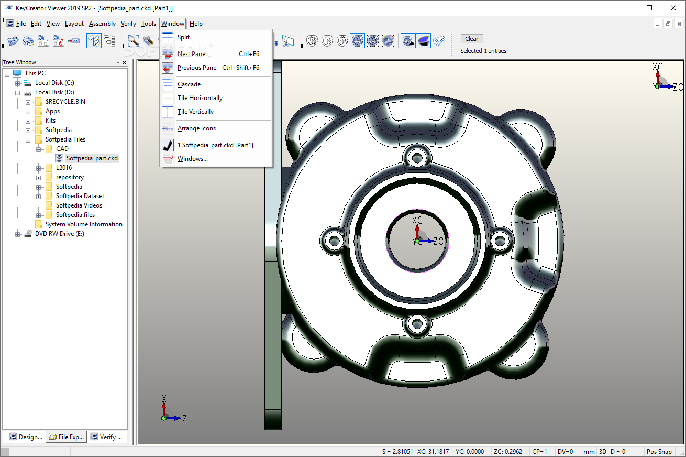Click the Print toolbar icon
This screenshot has height=457, width=686.
28,40
